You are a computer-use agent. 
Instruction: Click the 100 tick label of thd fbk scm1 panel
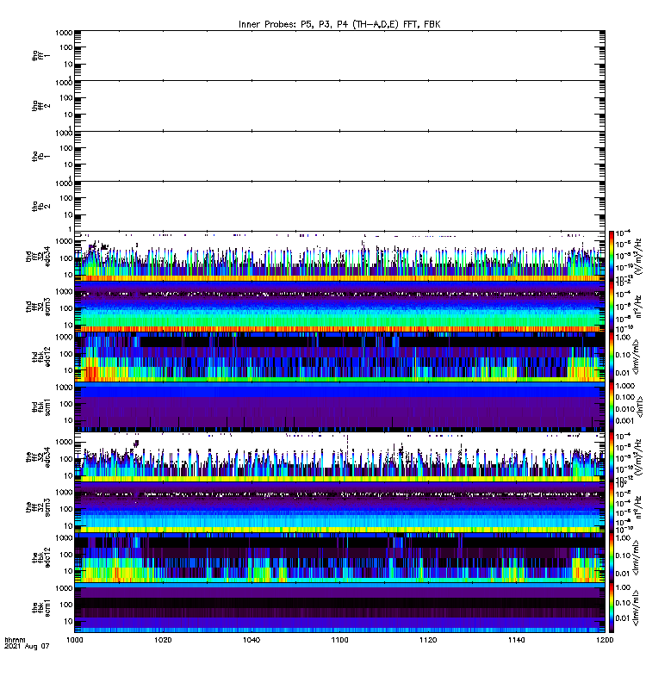[66, 404]
